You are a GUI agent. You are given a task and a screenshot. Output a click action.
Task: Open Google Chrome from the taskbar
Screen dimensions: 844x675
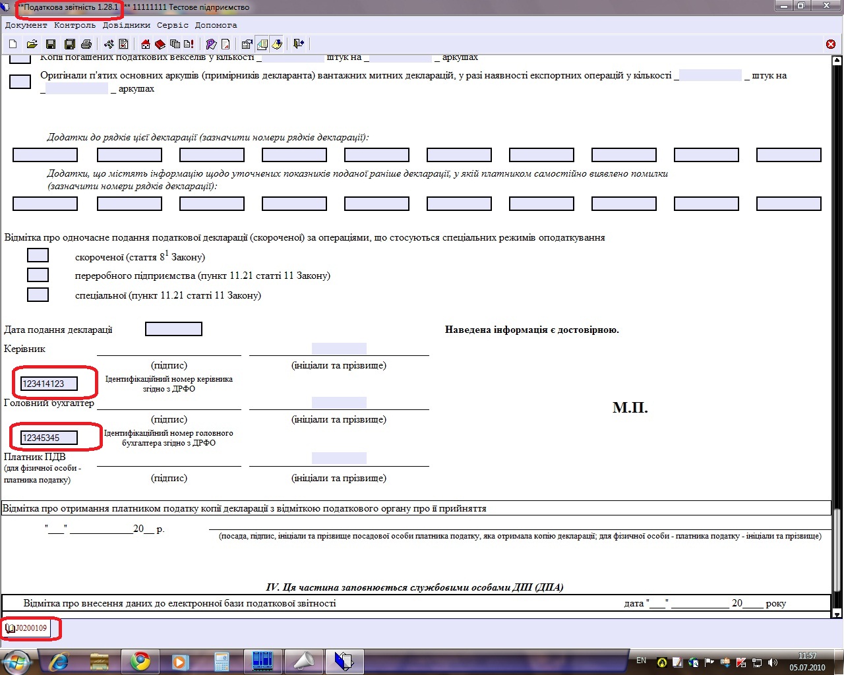tap(140, 661)
